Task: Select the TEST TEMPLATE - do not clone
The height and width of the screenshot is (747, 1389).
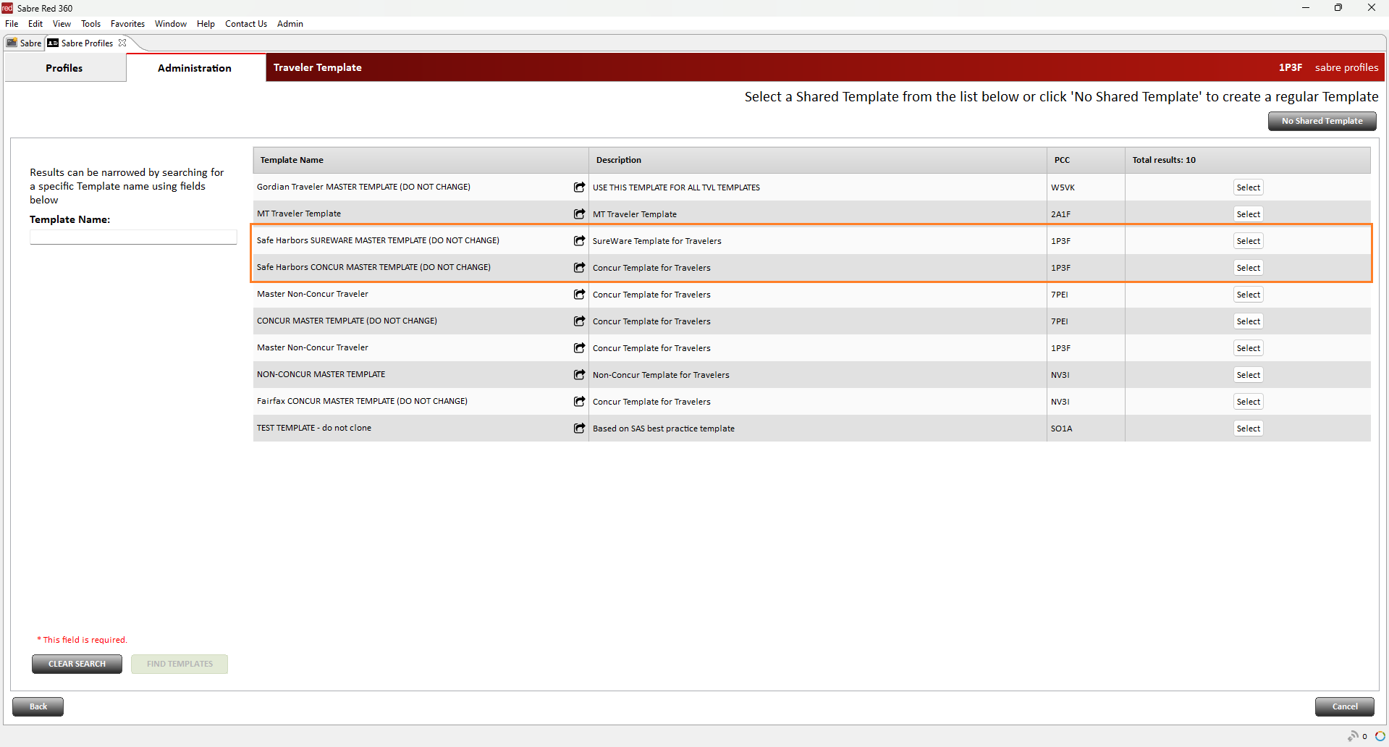Action: coord(1248,429)
